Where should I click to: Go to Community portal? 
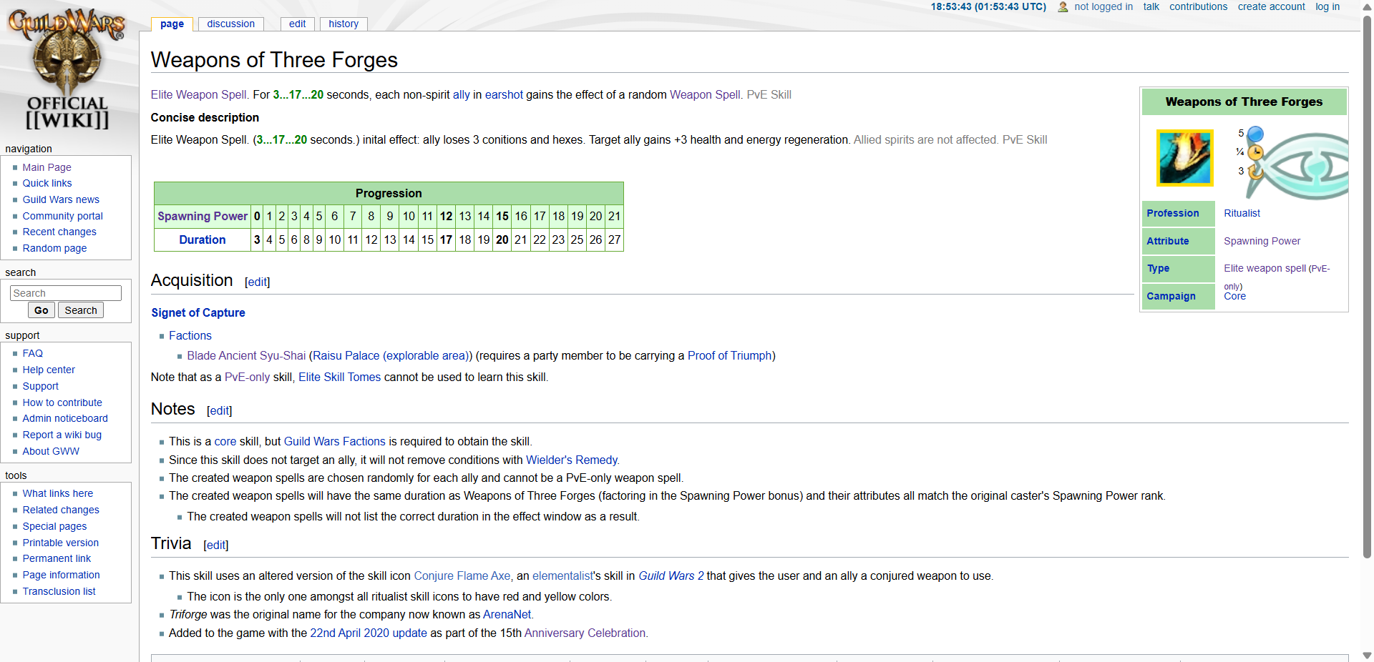point(62,216)
